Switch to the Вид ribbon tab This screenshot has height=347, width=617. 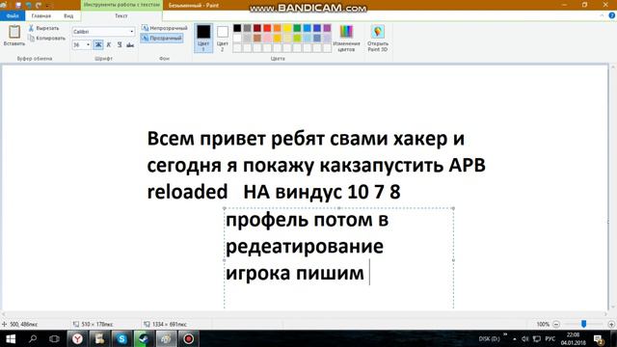click(68, 15)
